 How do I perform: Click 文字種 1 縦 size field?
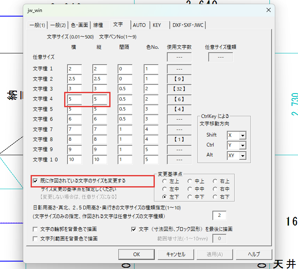pos(100,69)
